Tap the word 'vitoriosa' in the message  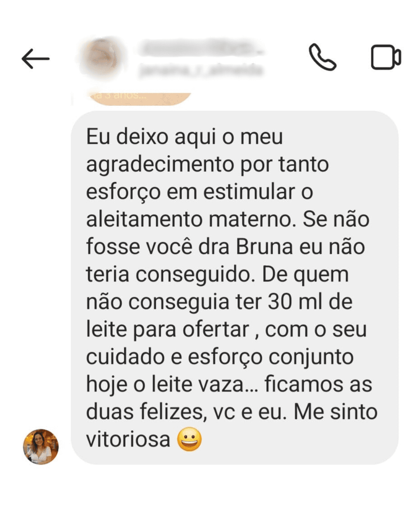[x=128, y=439]
